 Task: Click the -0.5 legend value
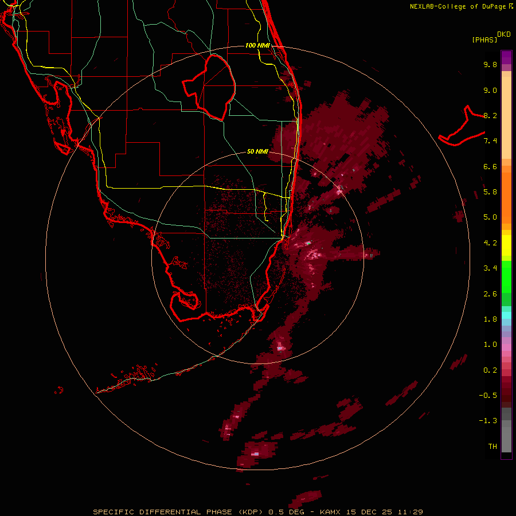pos(488,396)
